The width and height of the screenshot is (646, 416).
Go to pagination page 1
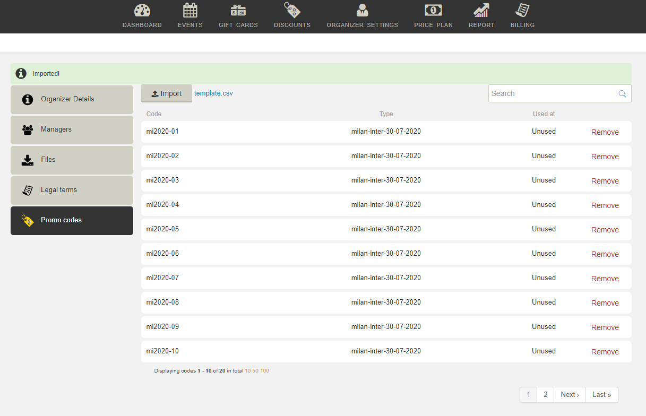pos(528,395)
